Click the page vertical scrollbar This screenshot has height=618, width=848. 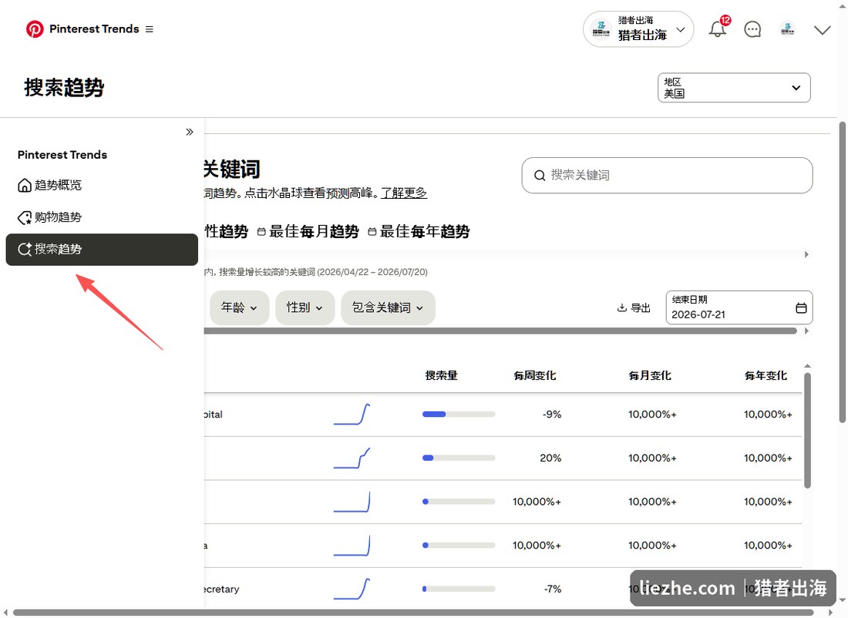842,272
